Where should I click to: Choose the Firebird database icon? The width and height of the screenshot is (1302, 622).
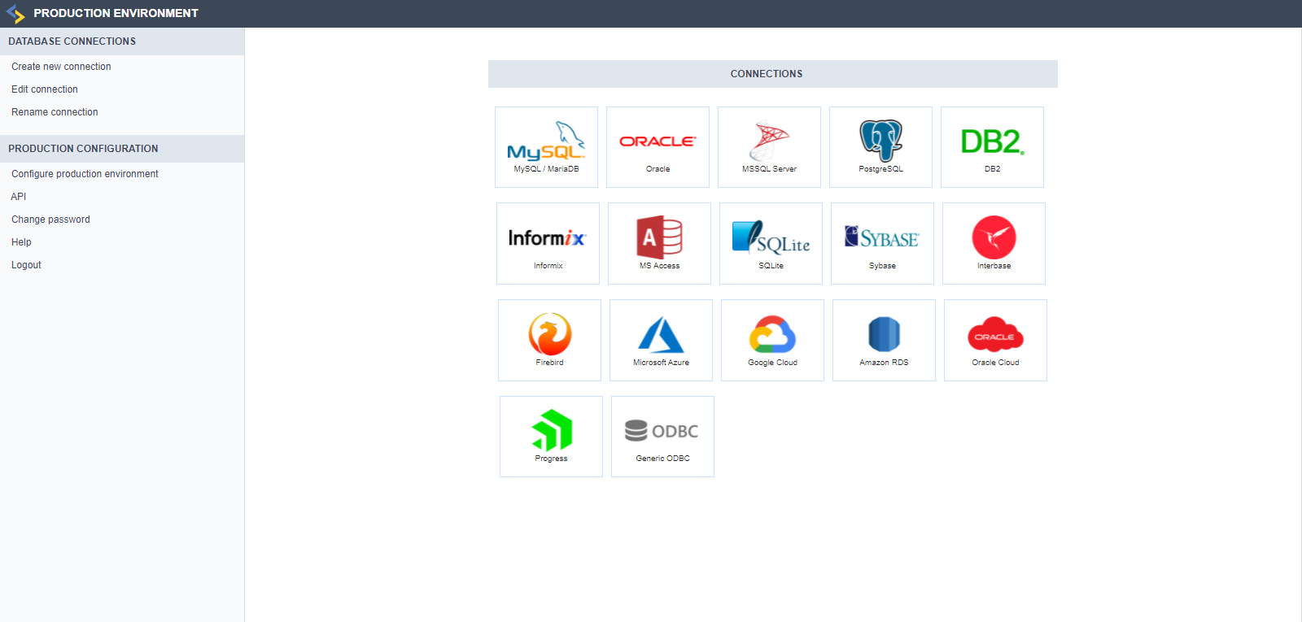tap(549, 340)
